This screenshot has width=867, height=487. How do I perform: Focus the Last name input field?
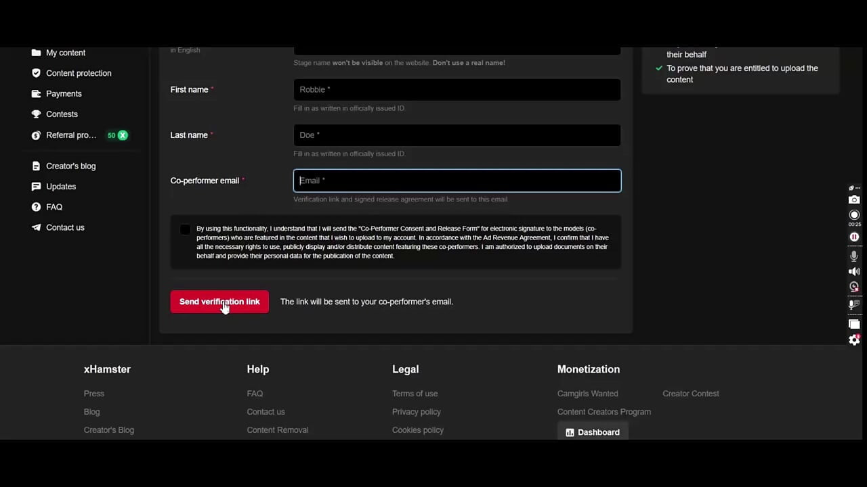457,135
